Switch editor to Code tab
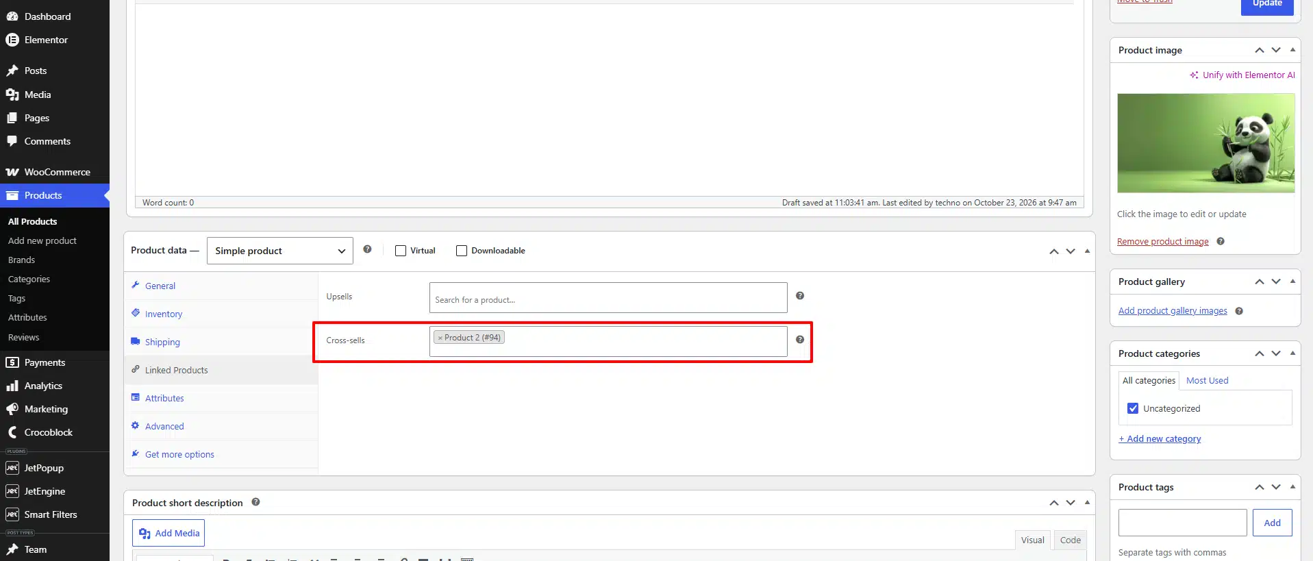 1071,540
